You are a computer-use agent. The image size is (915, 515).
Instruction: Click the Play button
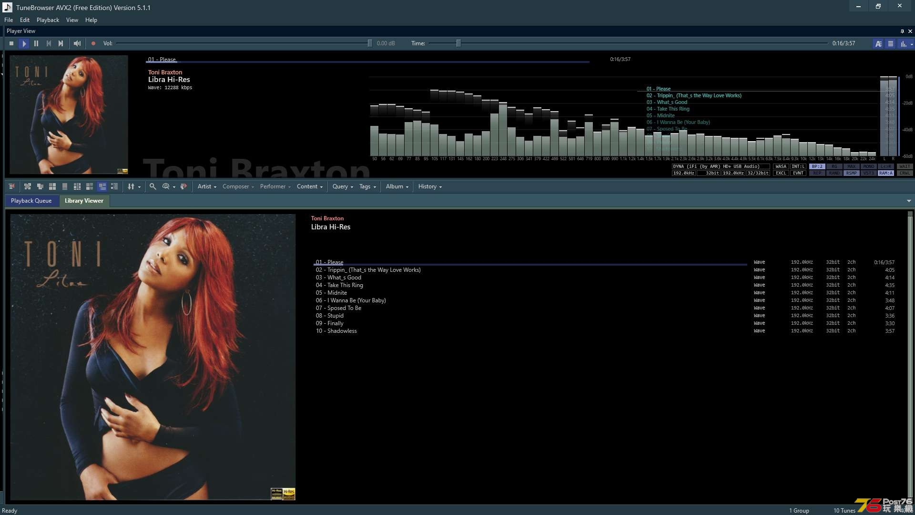pyautogui.click(x=24, y=43)
